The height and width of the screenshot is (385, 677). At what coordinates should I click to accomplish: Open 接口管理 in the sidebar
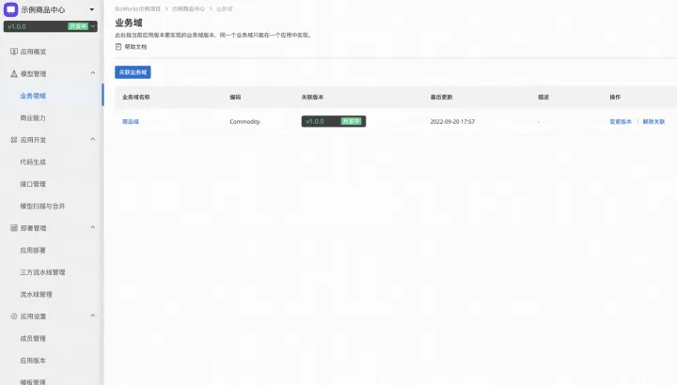coord(33,184)
